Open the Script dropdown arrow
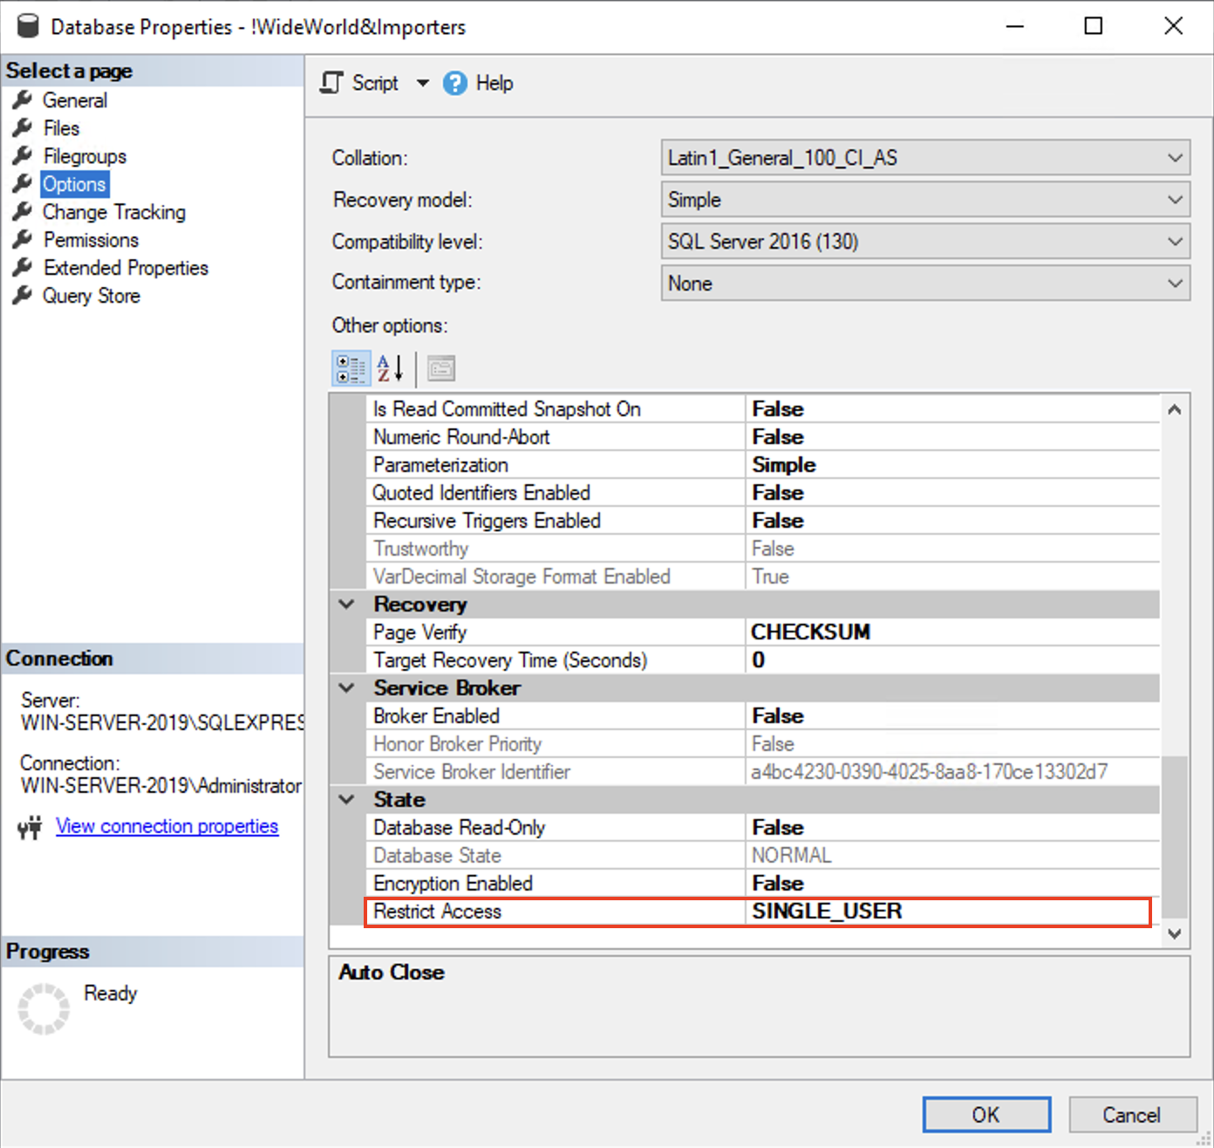The height and width of the screenshot is (1148, 1214). click(423, 83)
